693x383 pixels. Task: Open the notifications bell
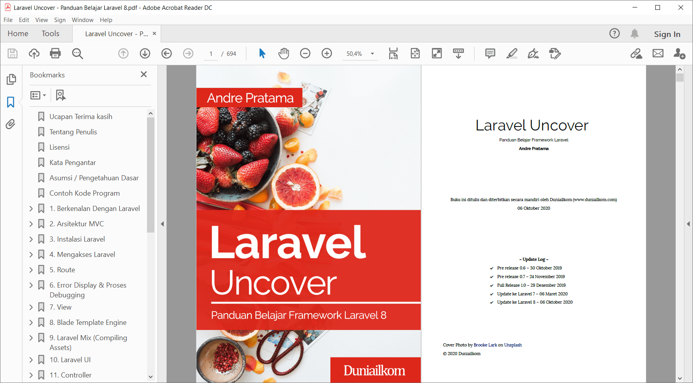pyautogui.click(x=634, y=34)
